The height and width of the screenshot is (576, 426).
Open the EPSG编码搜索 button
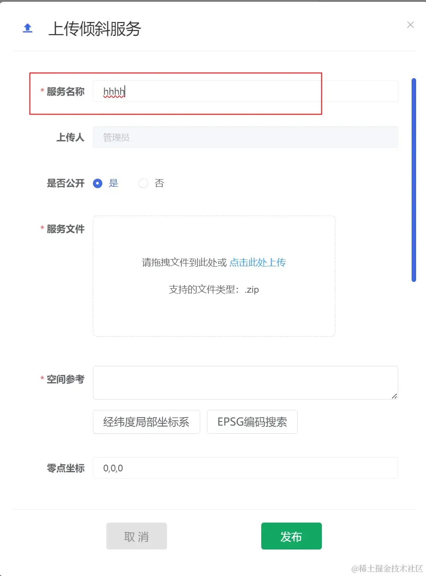click(252, 422)
